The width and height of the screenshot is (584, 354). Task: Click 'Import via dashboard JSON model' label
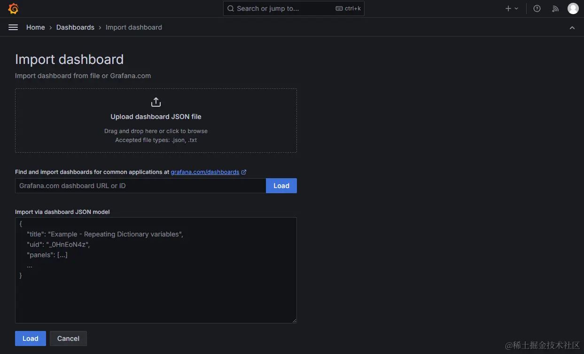(x=62, y=212)
